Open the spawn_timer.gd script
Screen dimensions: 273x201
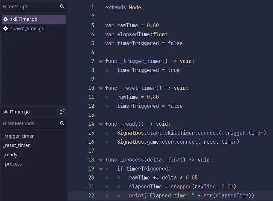27,29
